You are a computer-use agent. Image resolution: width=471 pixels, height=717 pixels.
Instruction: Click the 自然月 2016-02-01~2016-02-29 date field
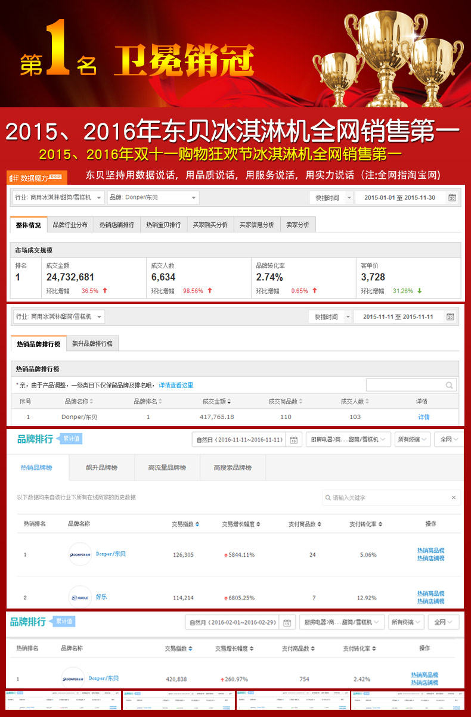coord(233,622)
